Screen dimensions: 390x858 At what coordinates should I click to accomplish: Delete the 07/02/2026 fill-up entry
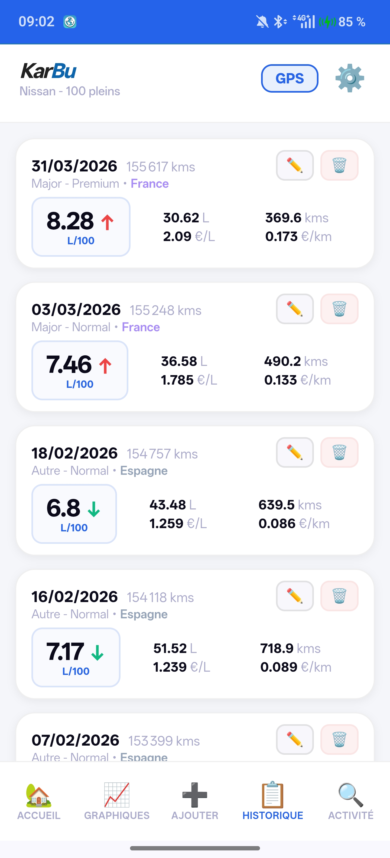tap(339, 739)
